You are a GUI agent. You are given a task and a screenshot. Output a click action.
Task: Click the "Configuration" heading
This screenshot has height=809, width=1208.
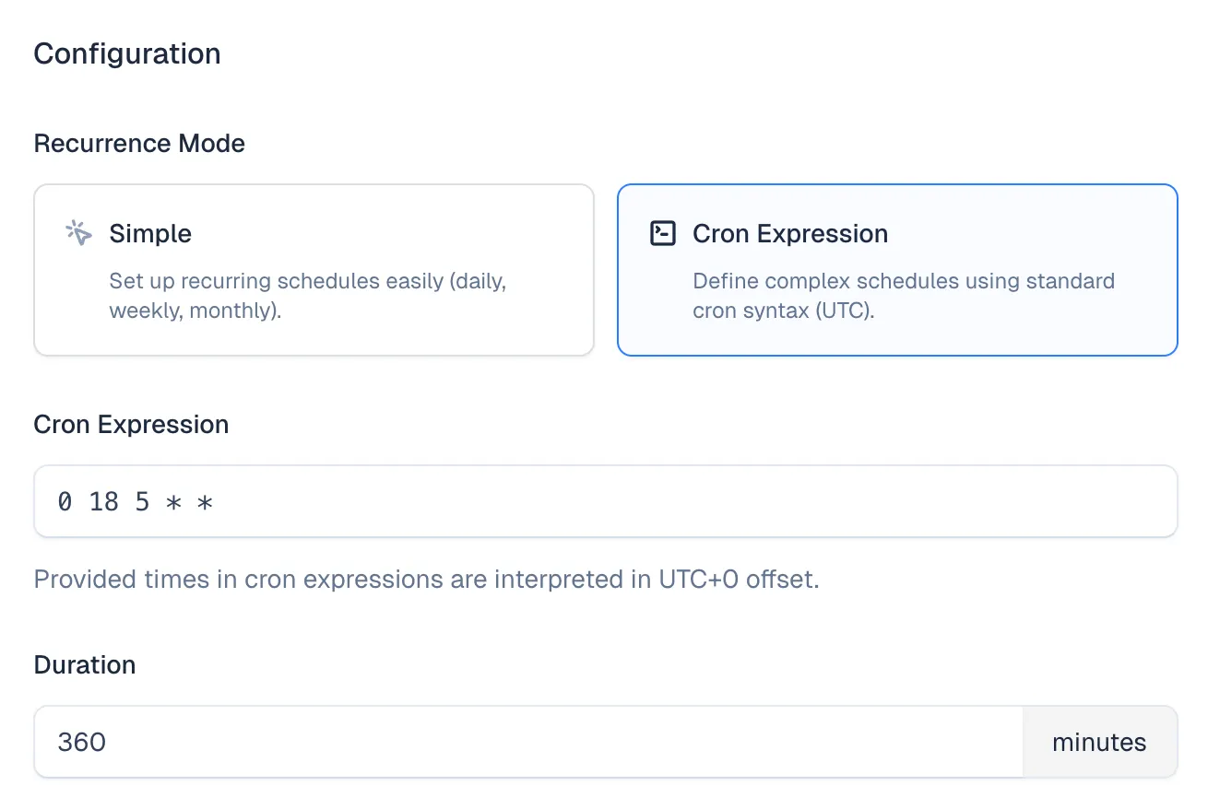pyautogui.click(x=127, y=53)
